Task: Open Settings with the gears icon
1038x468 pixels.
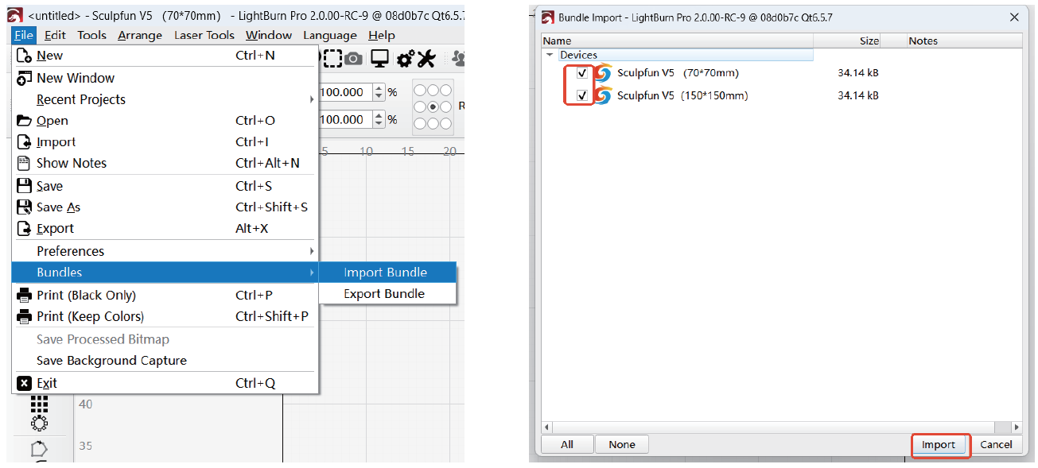Action: click(406, 58)
